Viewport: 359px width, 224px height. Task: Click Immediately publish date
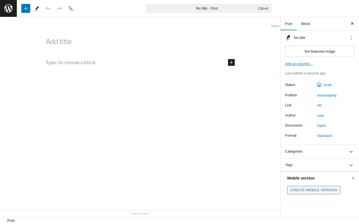(327, 95)
